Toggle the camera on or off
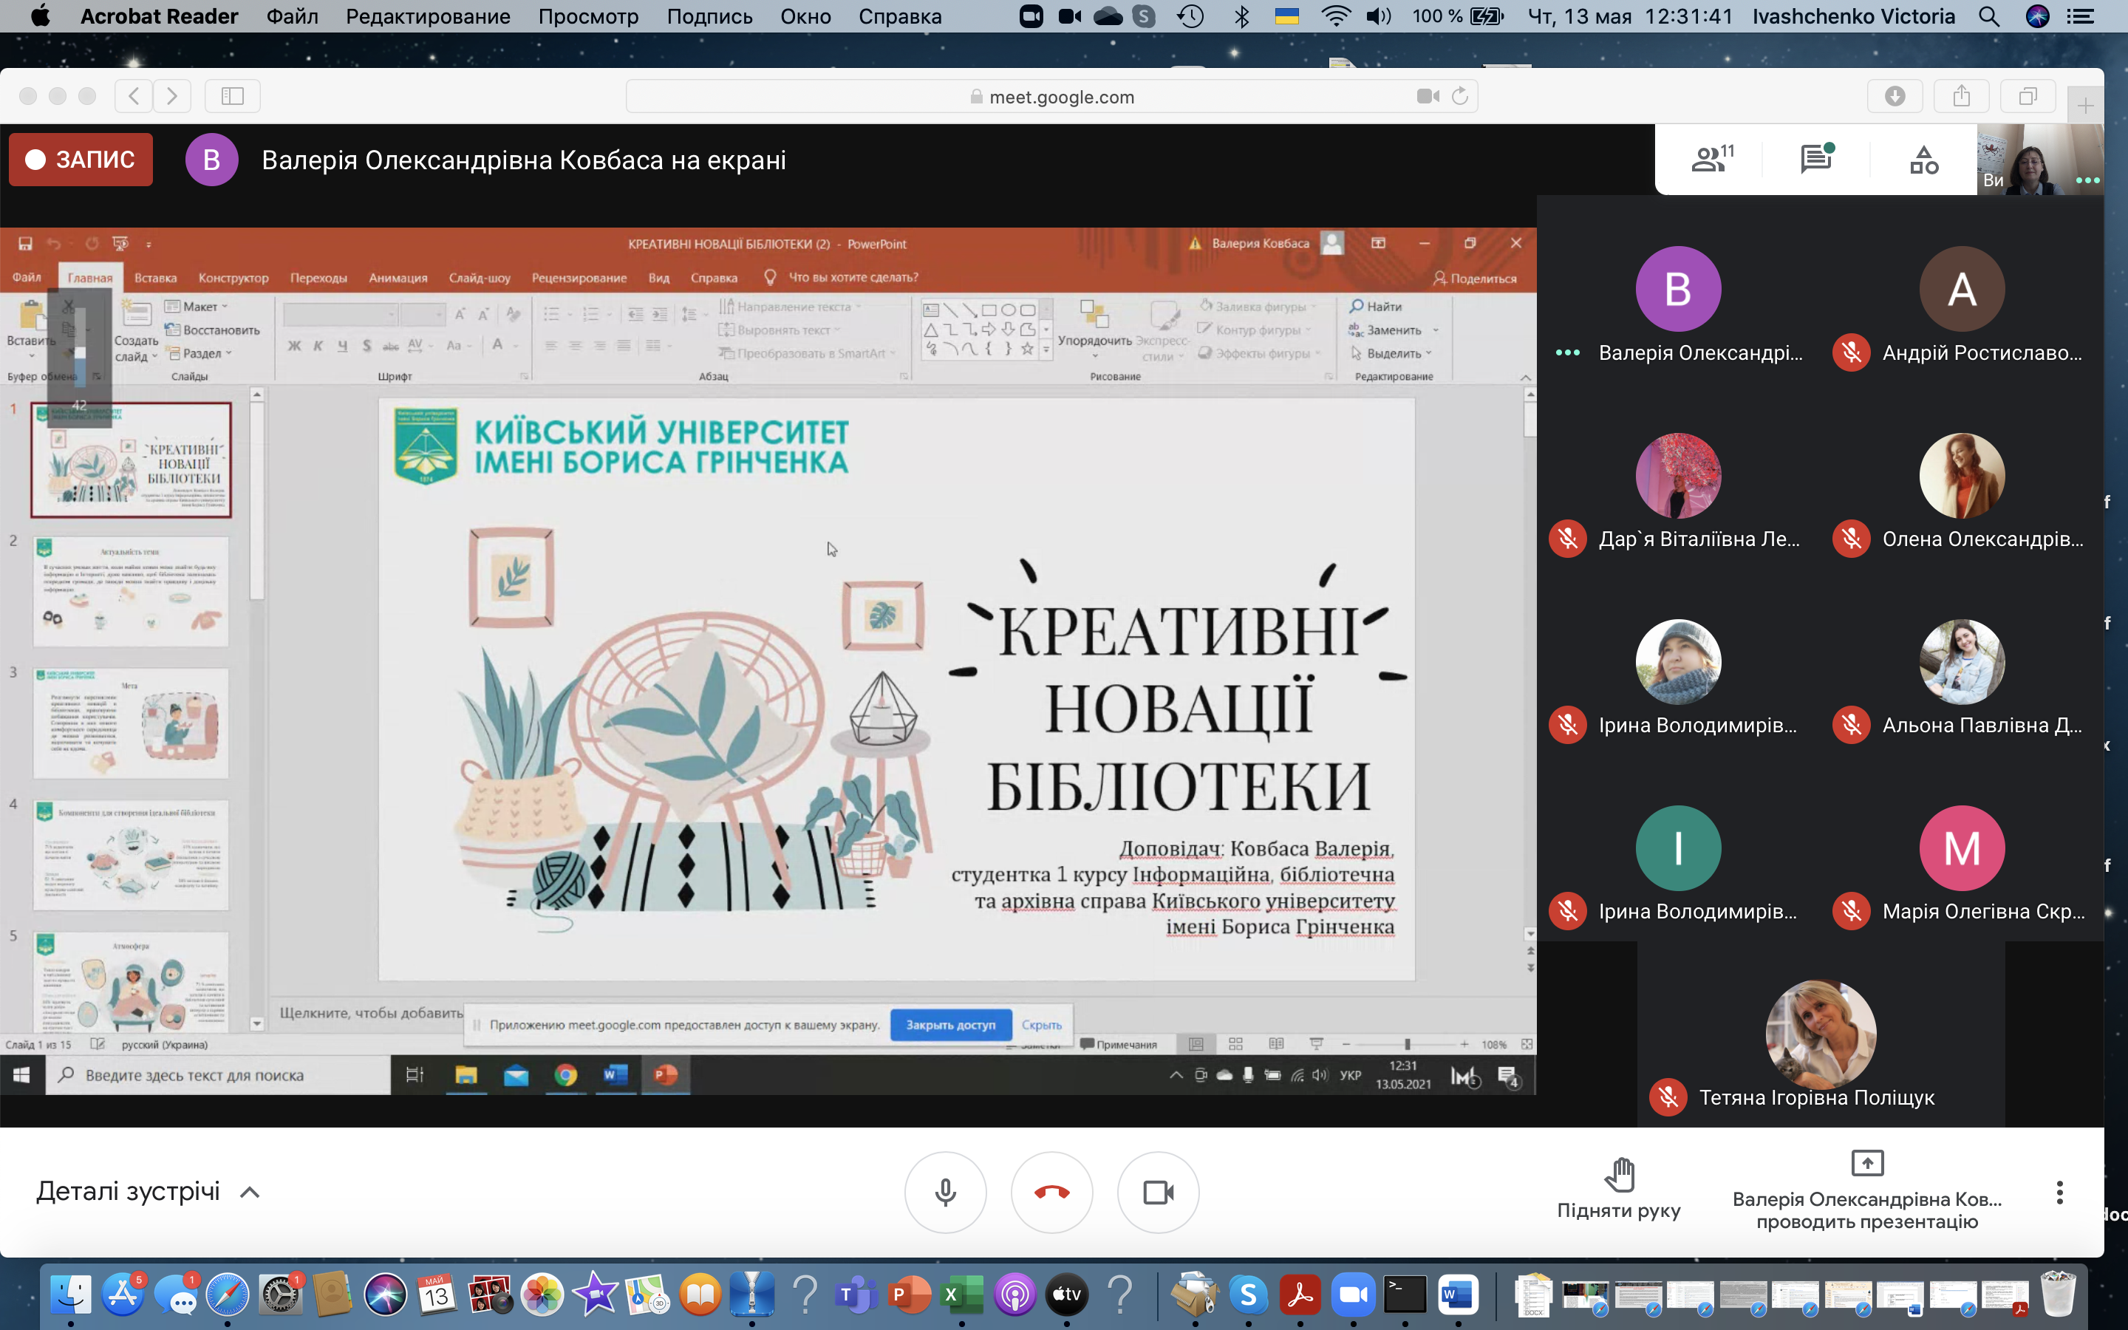 coord(1158,1193)
